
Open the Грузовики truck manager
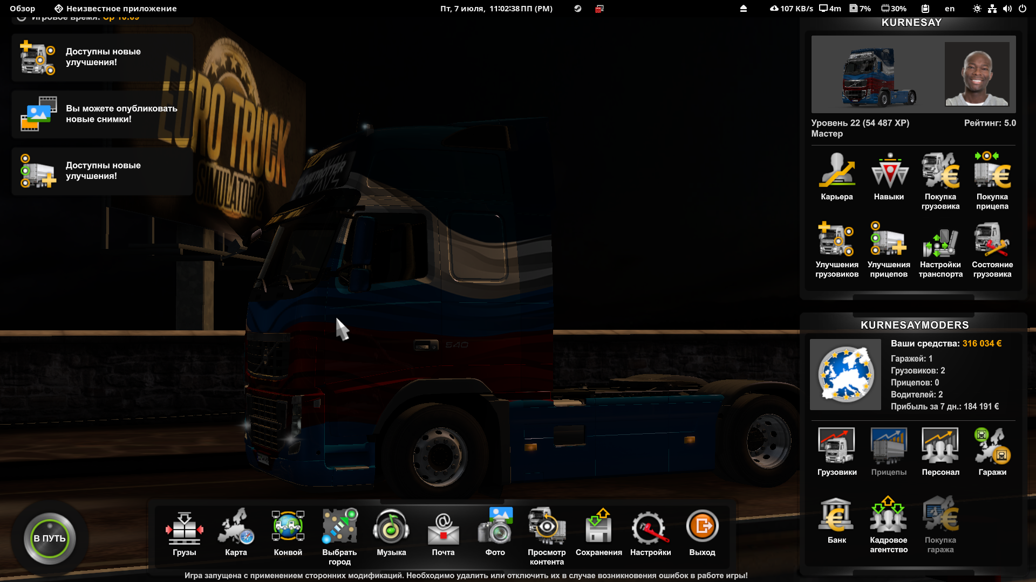pos(837,446)
